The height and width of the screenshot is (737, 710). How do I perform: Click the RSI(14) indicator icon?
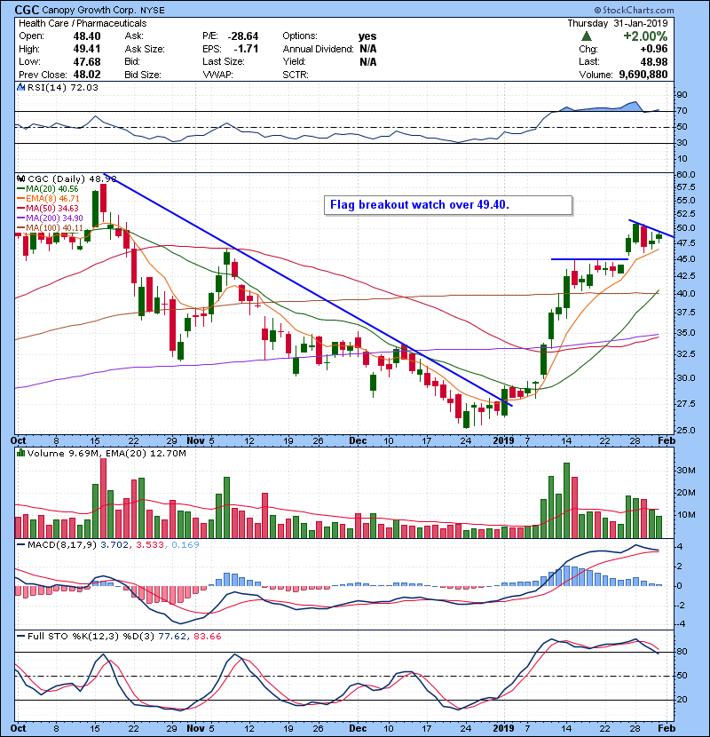pyautogui.click(x=20, y=87)
